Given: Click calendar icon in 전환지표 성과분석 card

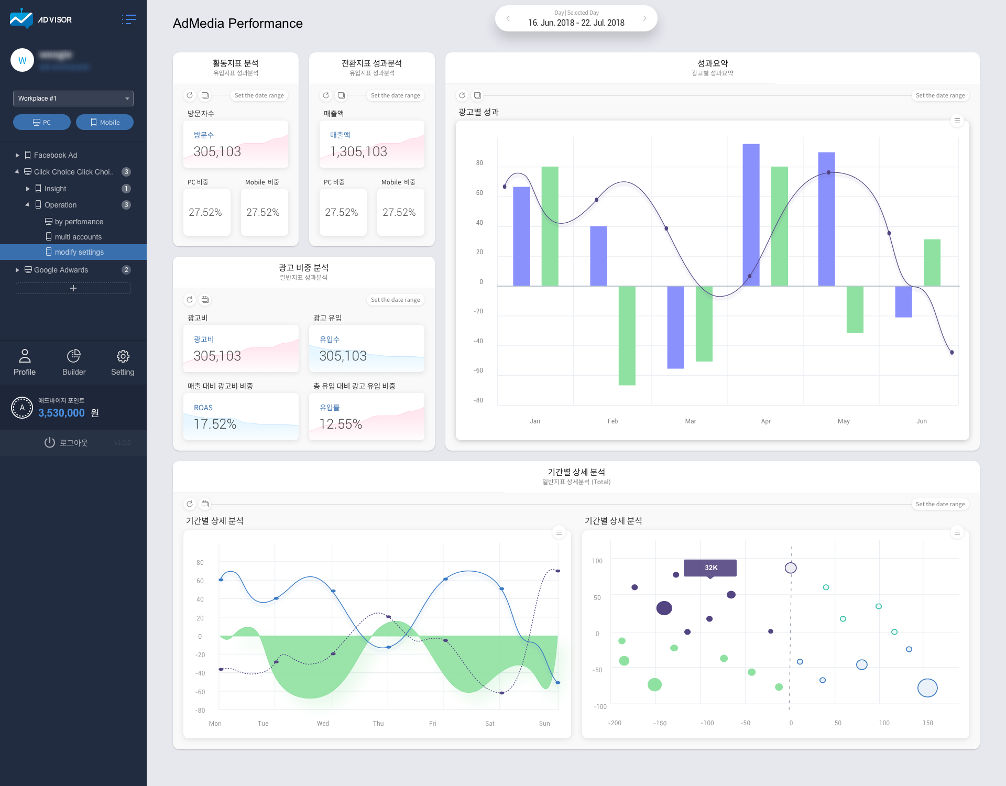Looking at the screenshot, I should click(341, 95).
